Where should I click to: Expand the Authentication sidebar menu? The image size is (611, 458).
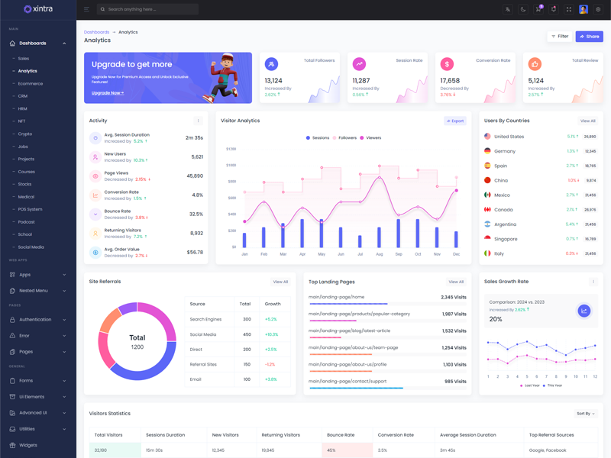click(x=37, y=320)
